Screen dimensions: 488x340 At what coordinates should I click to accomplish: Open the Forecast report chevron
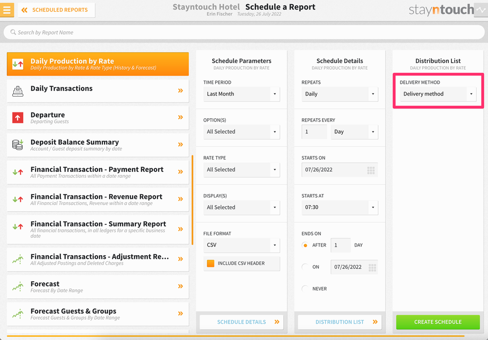[x=180, y=286]
